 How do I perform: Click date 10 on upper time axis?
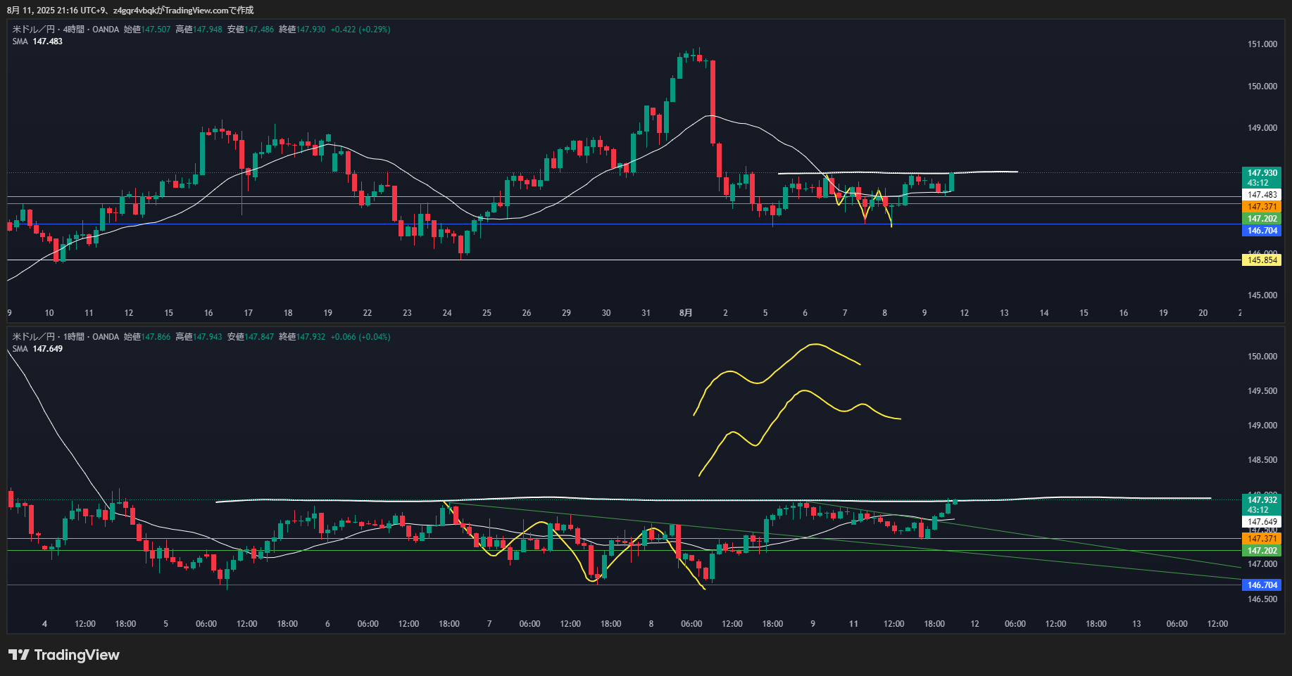(49, 313)
